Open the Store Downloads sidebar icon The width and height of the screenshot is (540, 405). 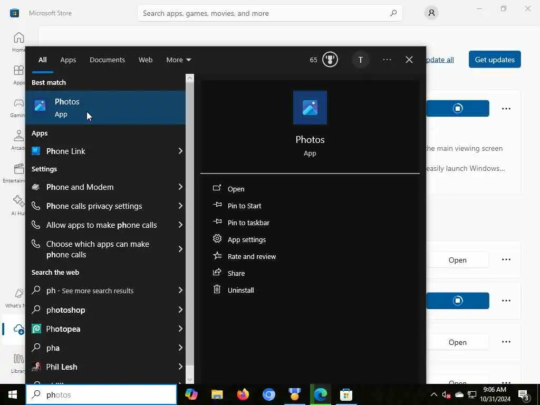(18, 329)
